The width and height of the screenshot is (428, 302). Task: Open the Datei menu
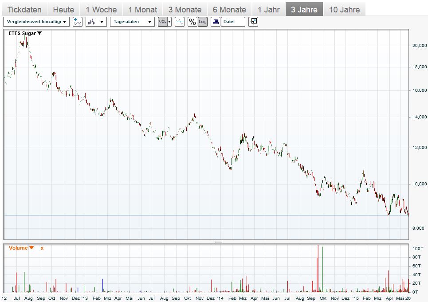pyautogui.click(x=233, y=22)
